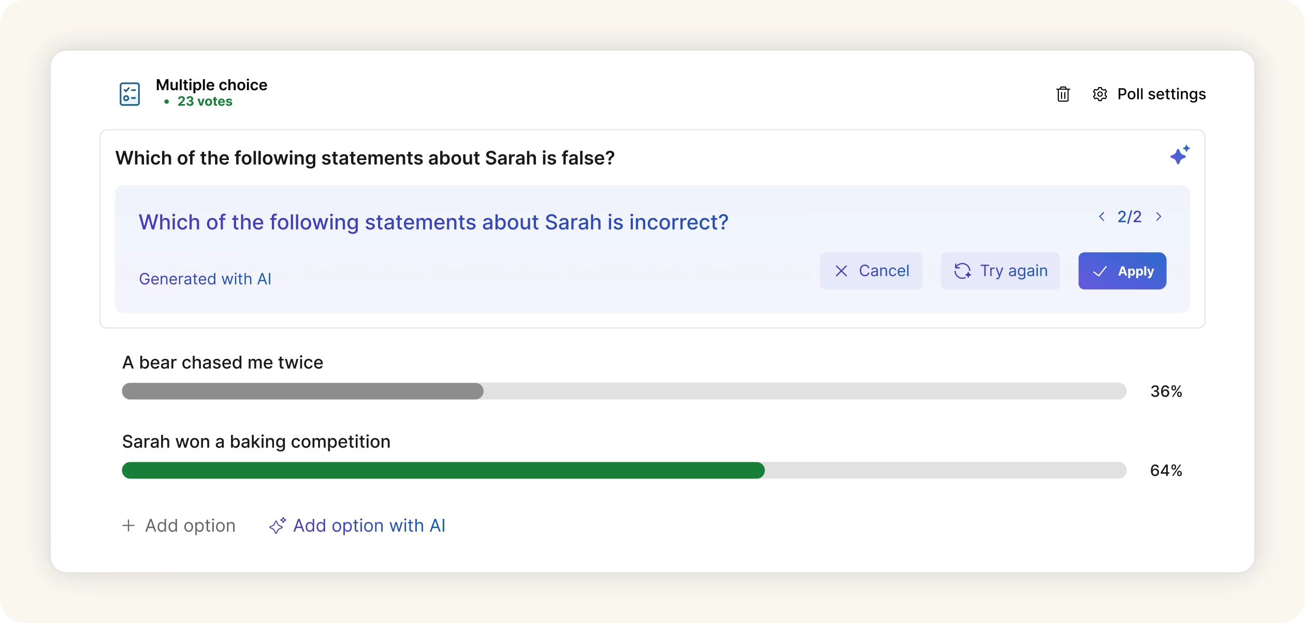The image size is (1305, 623).
Task: Click Add option text
Action: pyautogui.click(x=190, y=526)
